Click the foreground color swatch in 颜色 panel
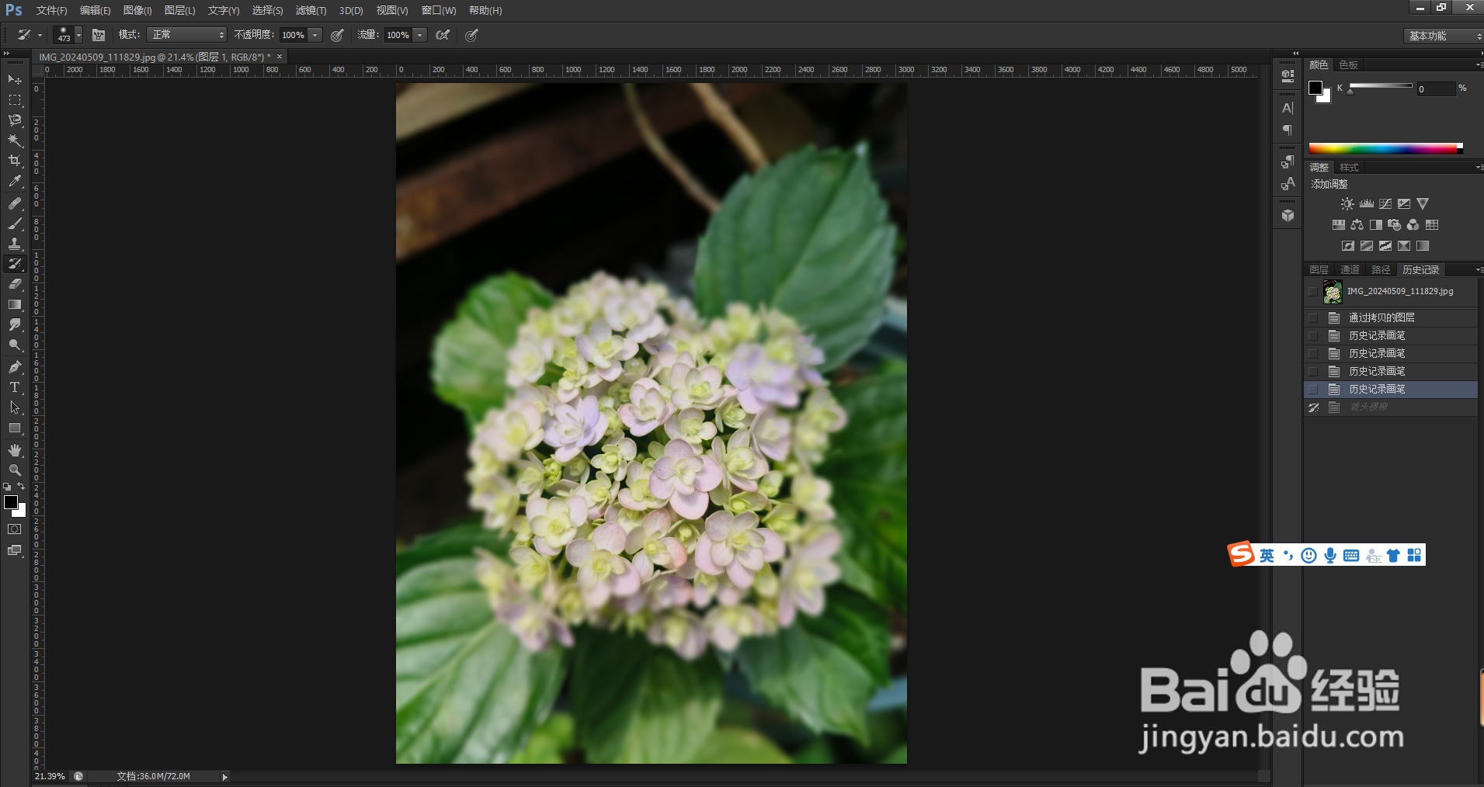The height and width of the screenshot is (787, 1484). (1315, 88)
